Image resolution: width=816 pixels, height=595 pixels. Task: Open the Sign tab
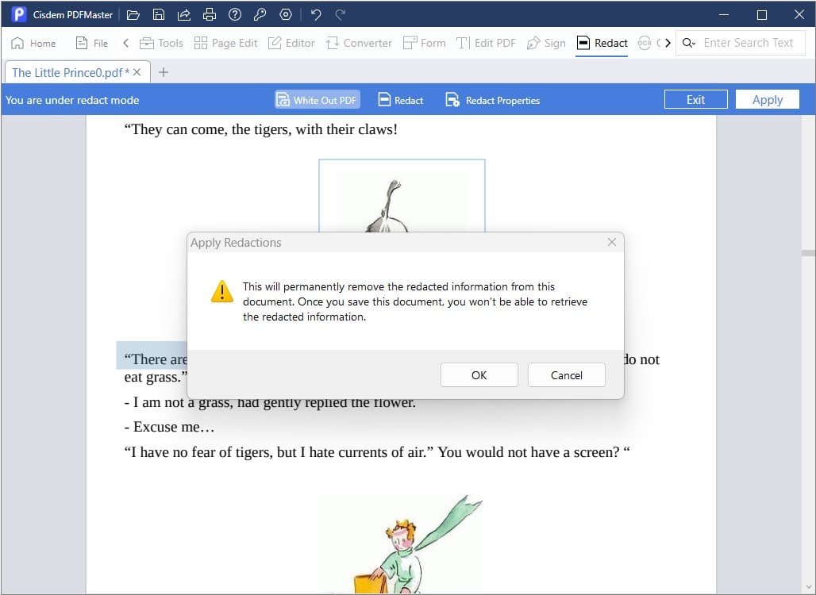coord(546,43)
